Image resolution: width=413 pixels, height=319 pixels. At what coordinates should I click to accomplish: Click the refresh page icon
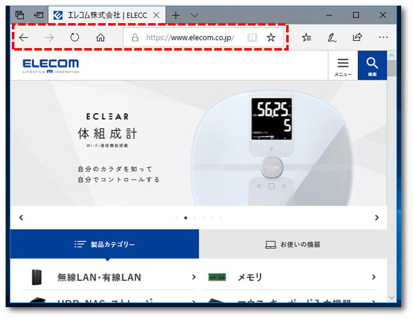(74, 37)
